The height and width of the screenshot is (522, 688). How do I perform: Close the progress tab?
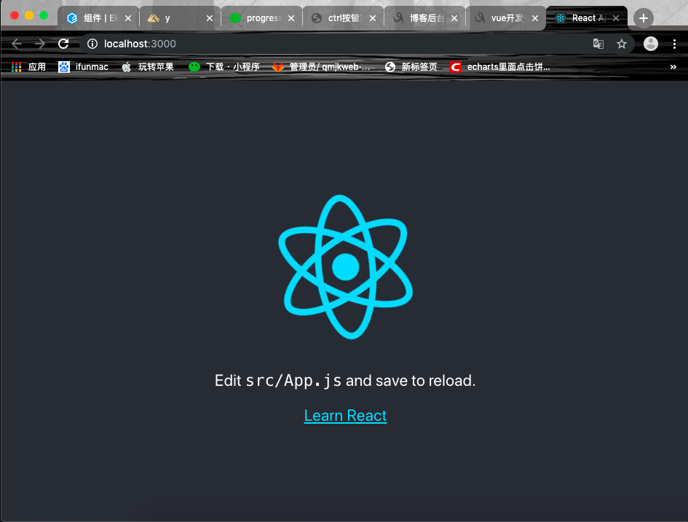[x=291, y=18]
